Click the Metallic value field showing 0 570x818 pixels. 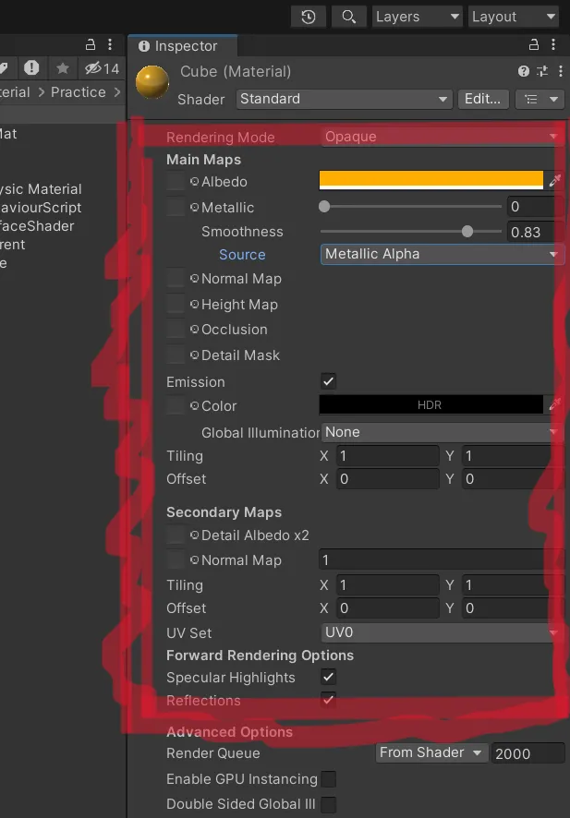536,207
